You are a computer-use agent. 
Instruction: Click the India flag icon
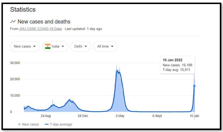(48, 46)
